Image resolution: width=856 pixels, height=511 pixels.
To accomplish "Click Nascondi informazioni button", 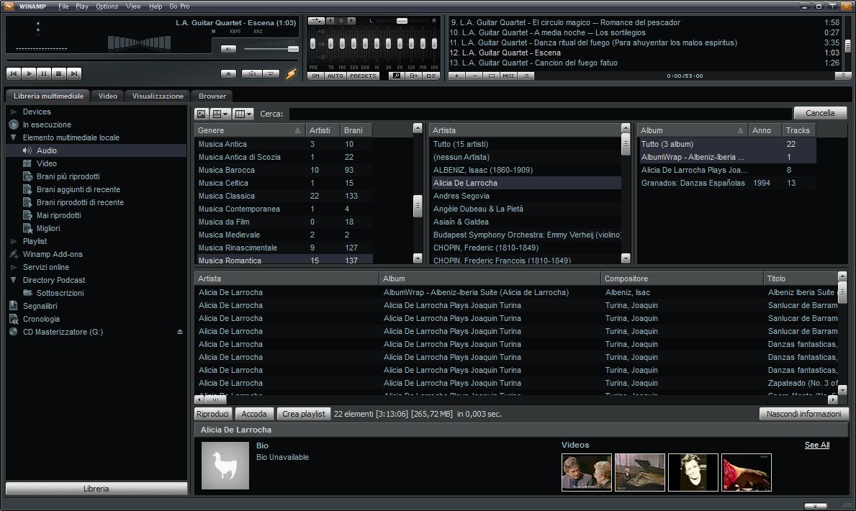I will (803, 414).
